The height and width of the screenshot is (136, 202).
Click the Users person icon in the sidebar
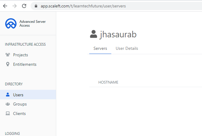pyautogui.click(x=8, y=95)
